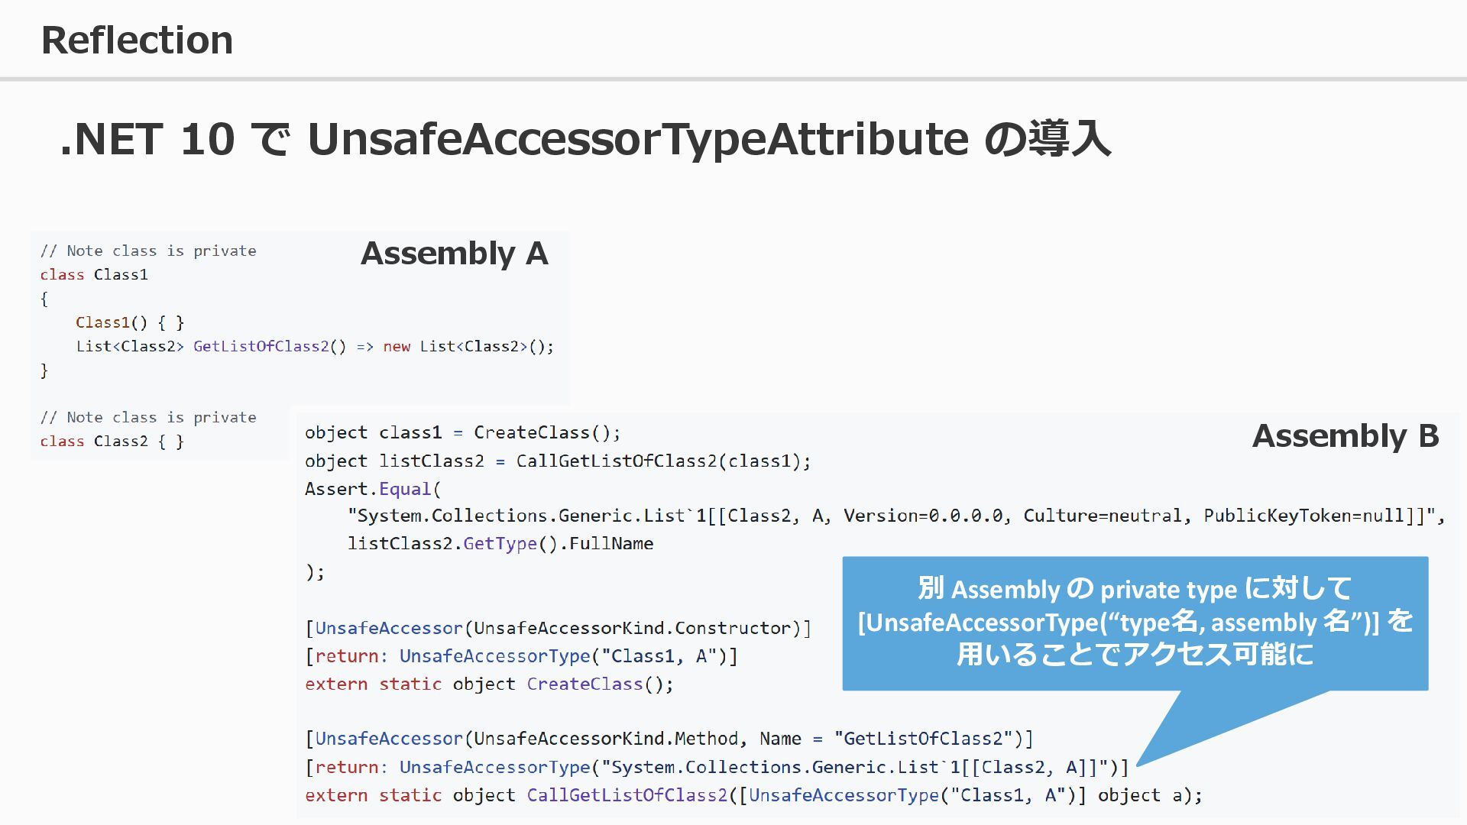Click the CallGetListOfClass2 extern declaration

click(753, 795)
